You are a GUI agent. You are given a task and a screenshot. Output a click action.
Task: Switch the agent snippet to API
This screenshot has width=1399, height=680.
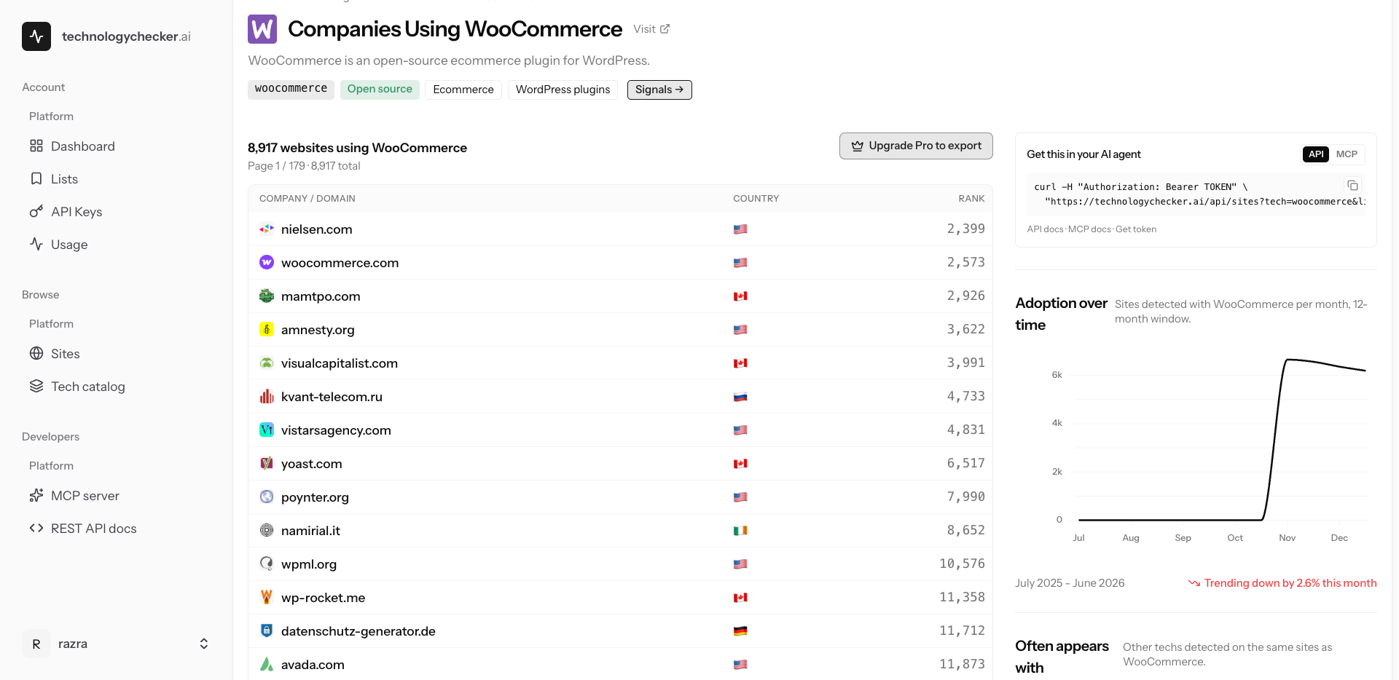pos(1316,154)
